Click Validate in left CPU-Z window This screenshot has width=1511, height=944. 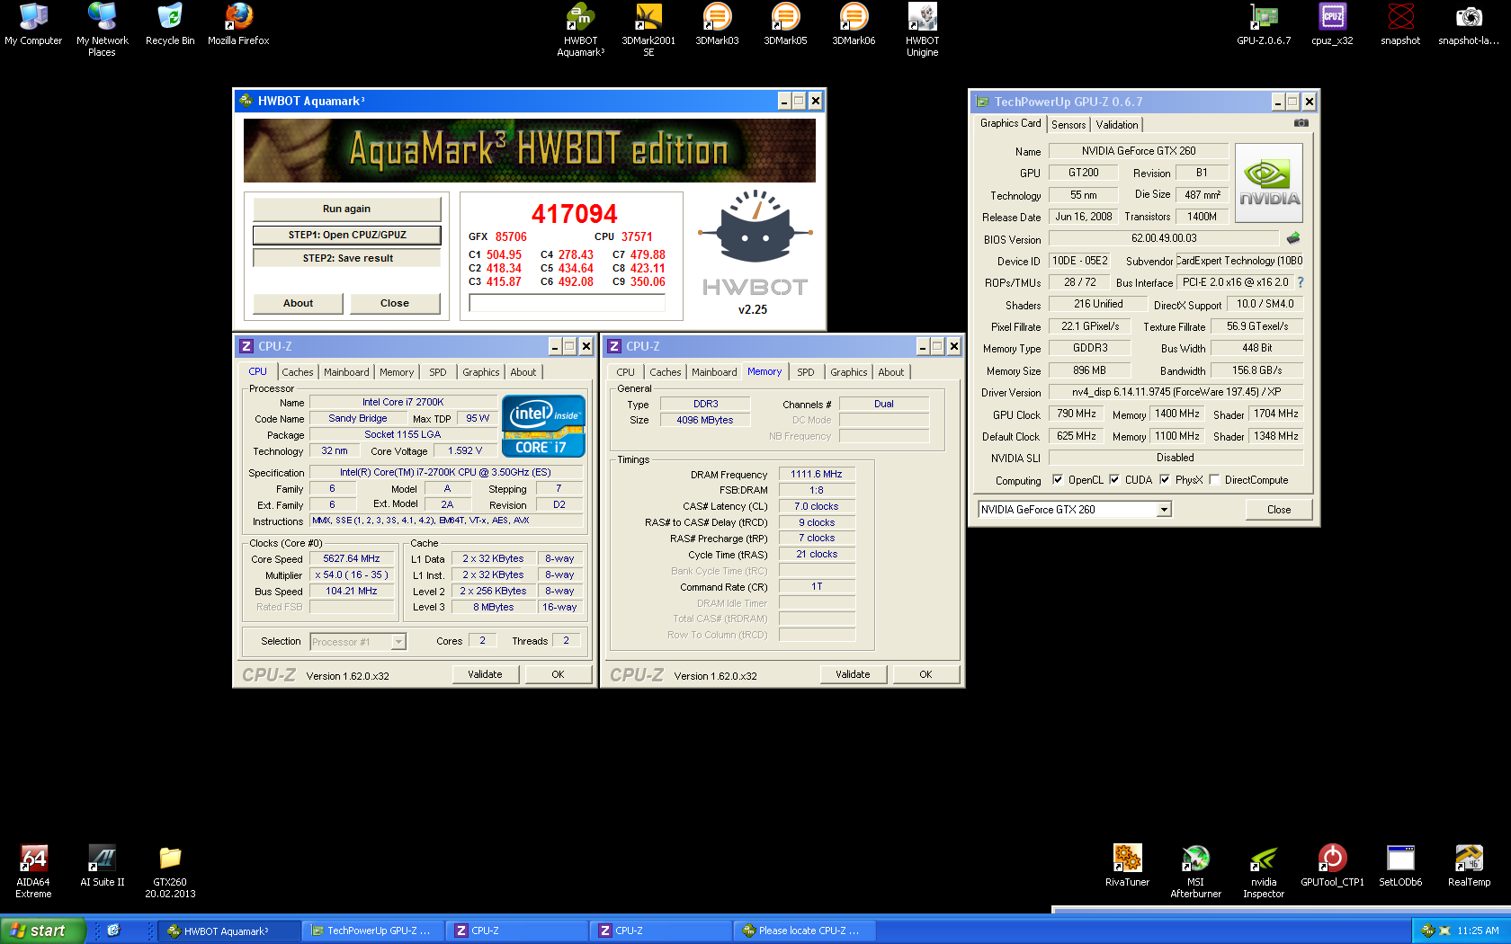pyautogui.click(x=485, y=674)
